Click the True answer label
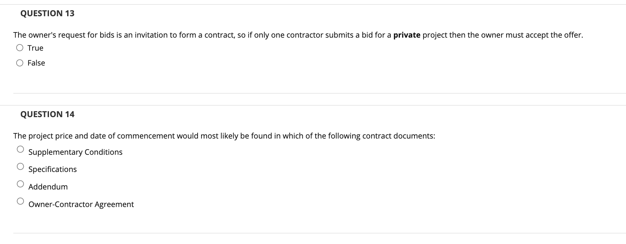The height and width of the screenshot is (244, 626). [x=35, y=48]
